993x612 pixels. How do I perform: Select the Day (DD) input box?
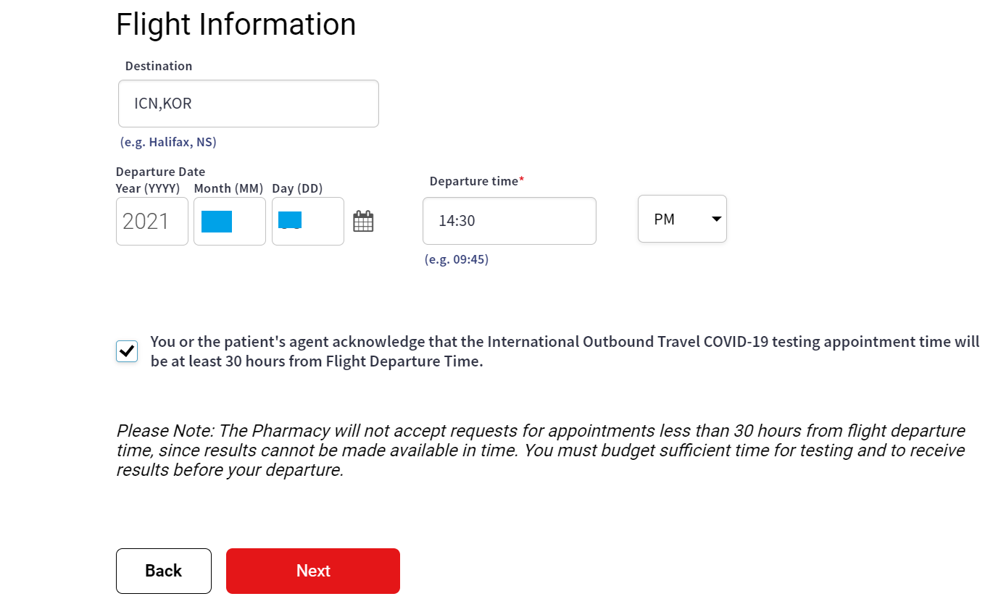point(307,222)
